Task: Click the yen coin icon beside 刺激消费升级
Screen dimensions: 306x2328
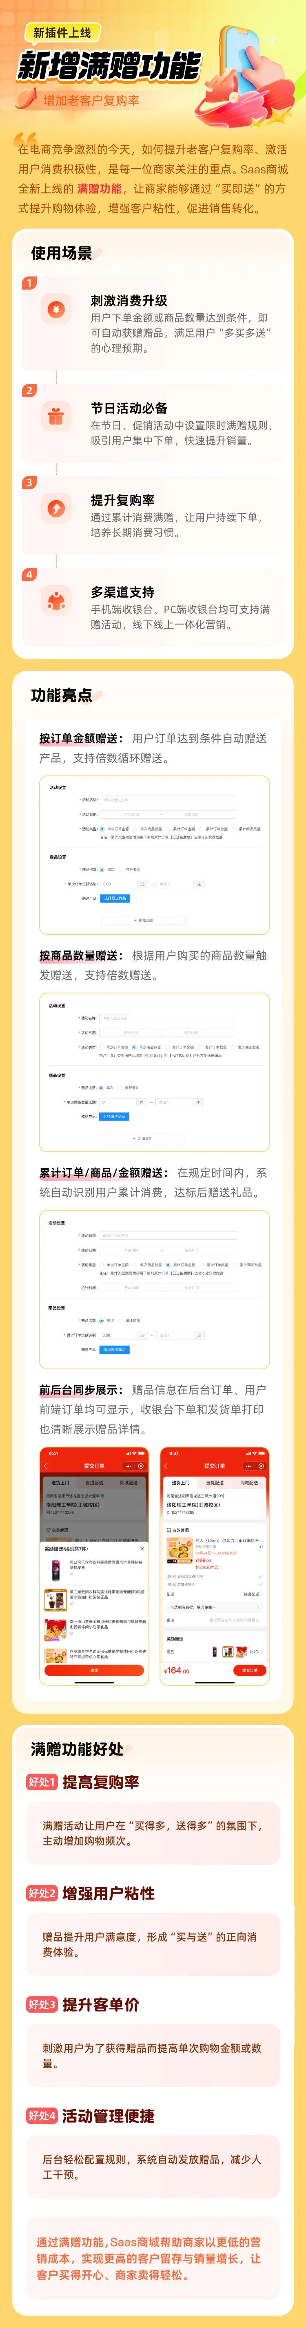Action: (x=56, y=309)
